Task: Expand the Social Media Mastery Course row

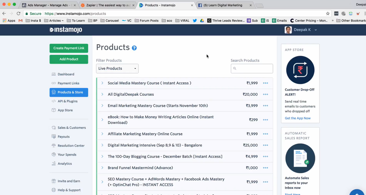Action: [x=102, y=83]
